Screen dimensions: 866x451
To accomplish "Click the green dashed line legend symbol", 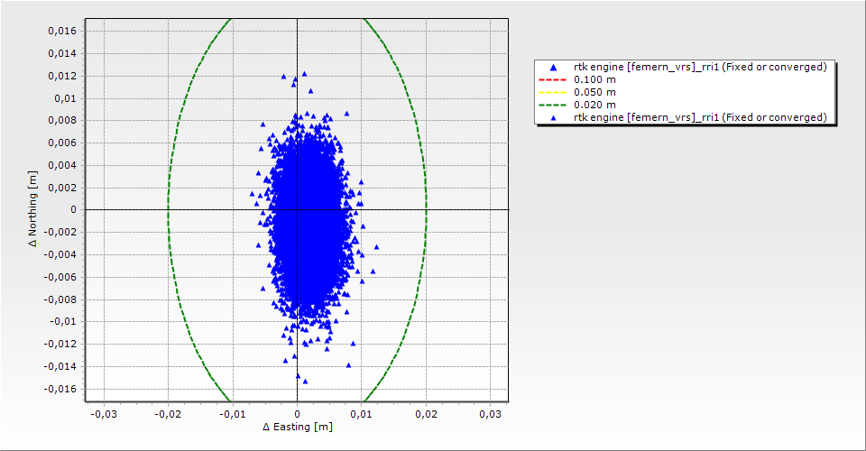I will (x=554, y=106).
